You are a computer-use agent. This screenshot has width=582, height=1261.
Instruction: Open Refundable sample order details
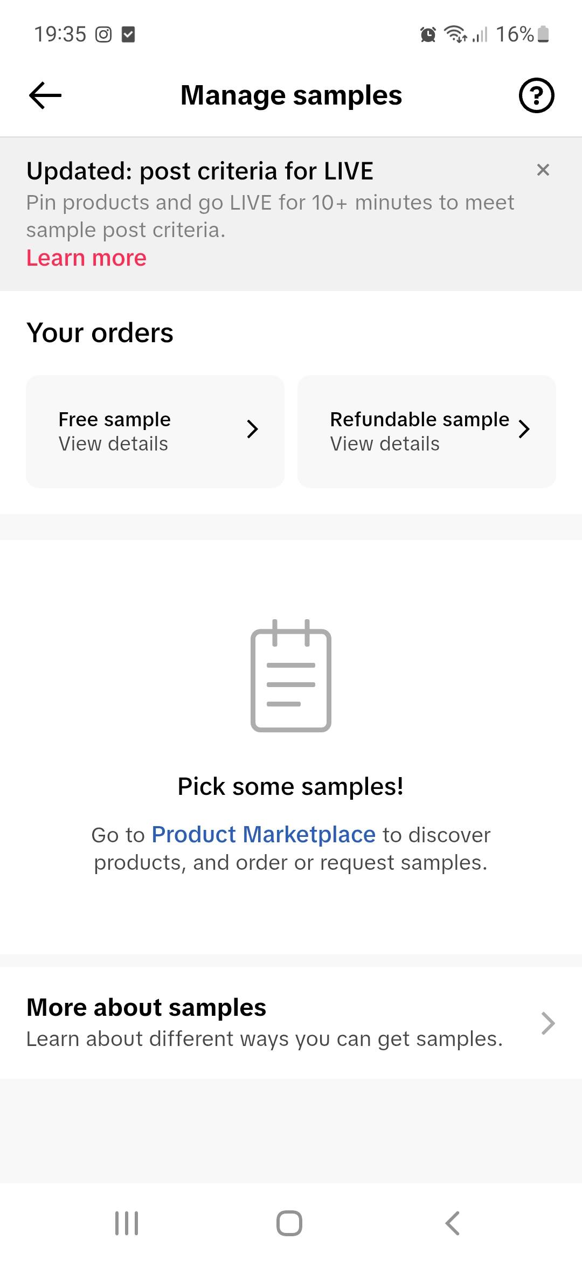427,432
